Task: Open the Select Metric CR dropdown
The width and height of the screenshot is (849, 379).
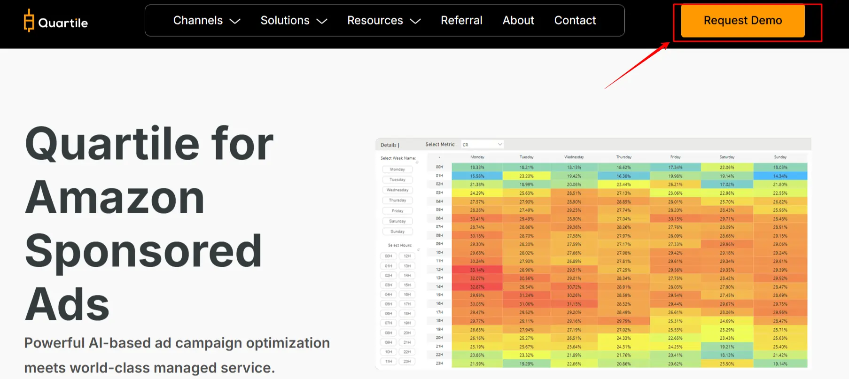Action: pos(482,145)
